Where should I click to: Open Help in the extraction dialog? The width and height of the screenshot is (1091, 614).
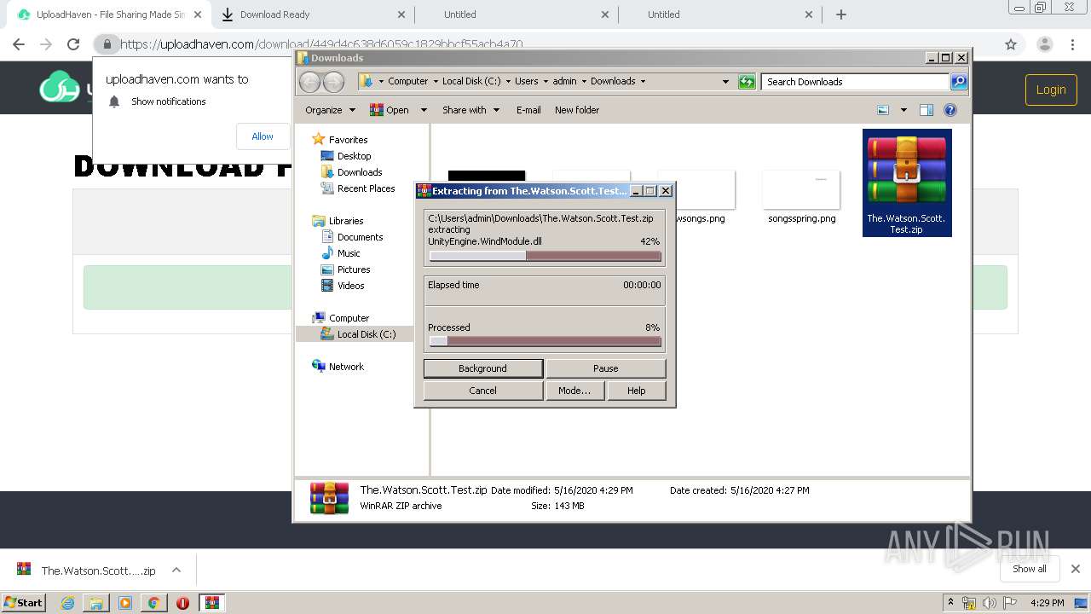point(636,391)
